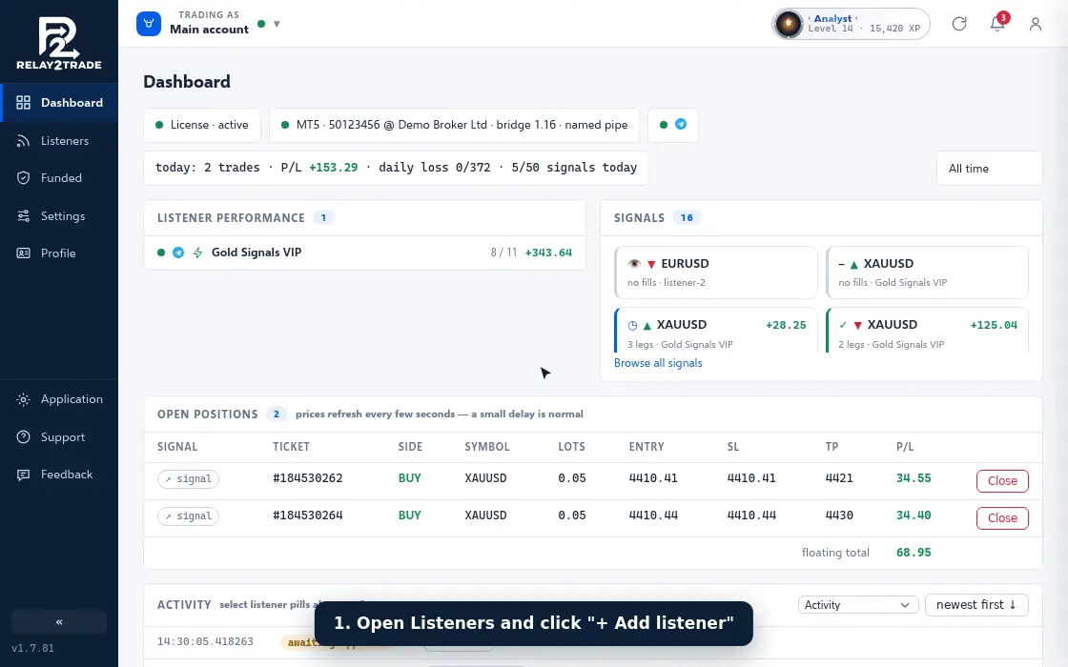Open the Support page
Screen dimensions: 1068x667
coord(59,437)
